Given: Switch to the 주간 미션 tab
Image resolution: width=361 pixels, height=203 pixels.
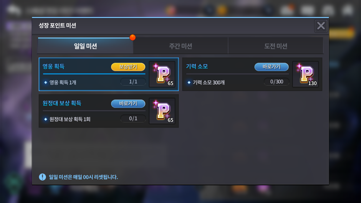Looking at the screenshot, I should [180, 46].
